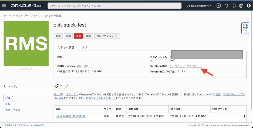Screen dimensions: 253x128
Task: Click the Terraform ダウンロード link
Action: [194, 66]
